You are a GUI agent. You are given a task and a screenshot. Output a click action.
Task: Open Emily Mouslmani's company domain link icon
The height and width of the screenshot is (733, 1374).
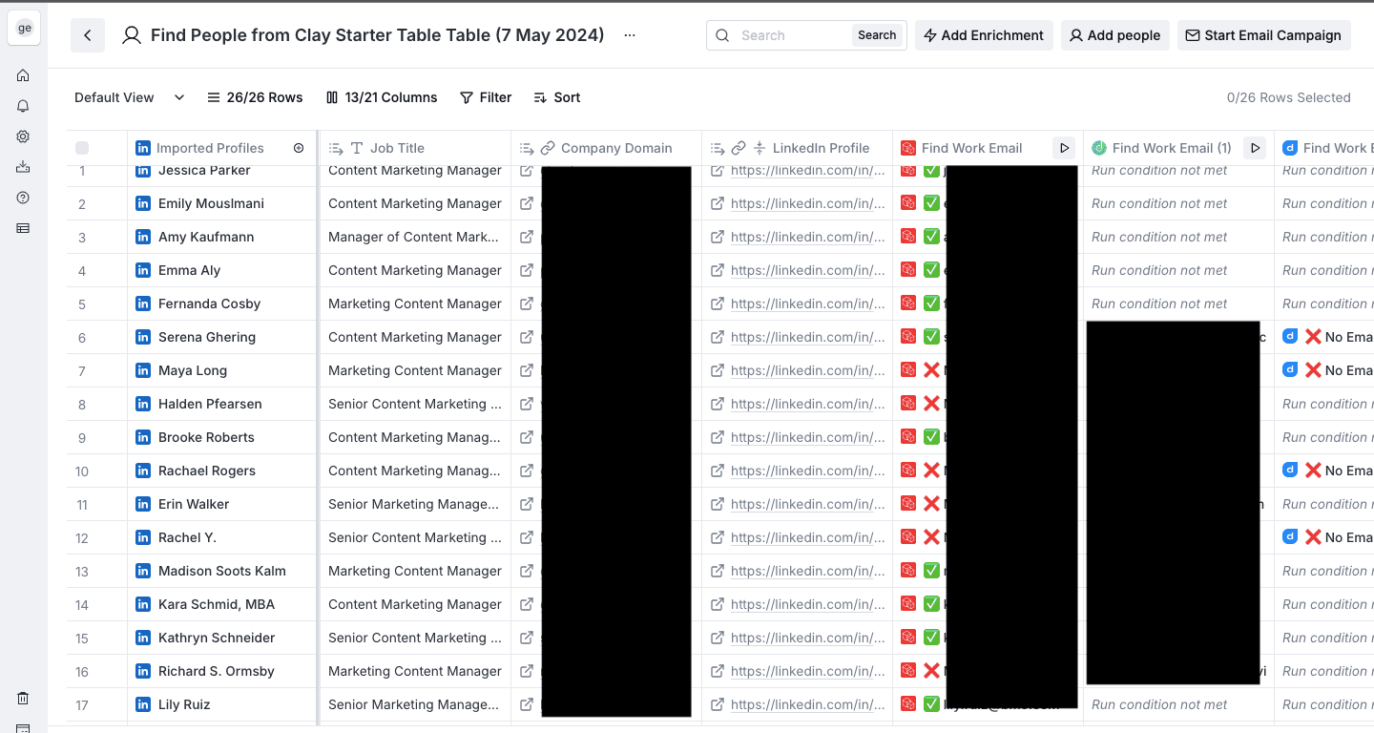pyautogui.click(x=527, y=203)
